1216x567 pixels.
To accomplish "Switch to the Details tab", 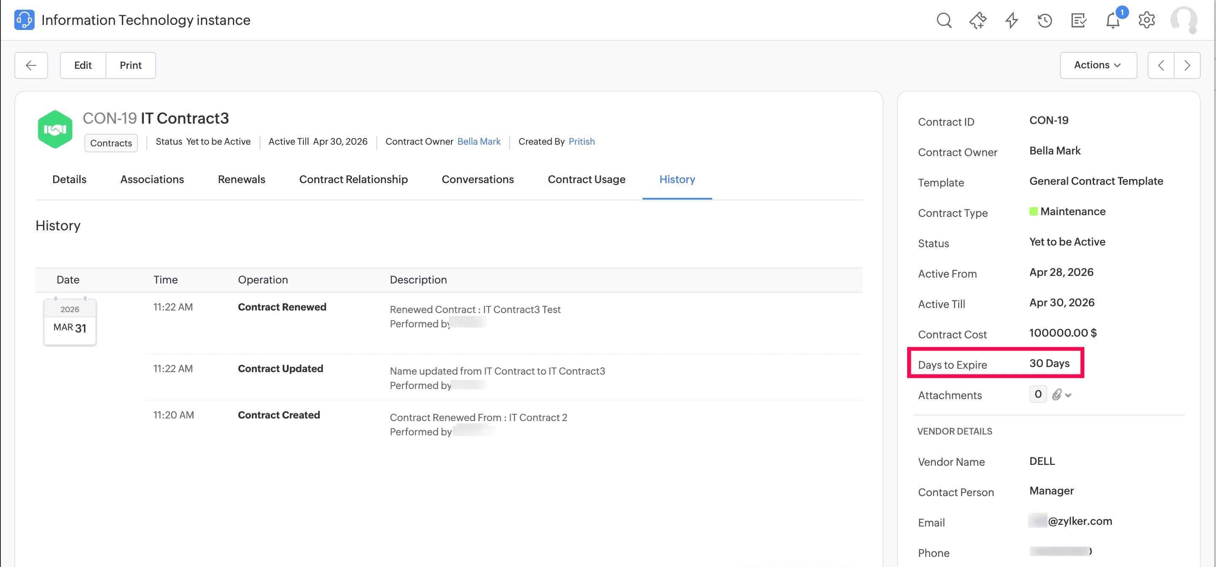I will (69, 179).
